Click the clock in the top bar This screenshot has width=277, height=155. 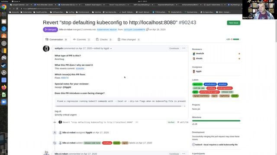142,1
